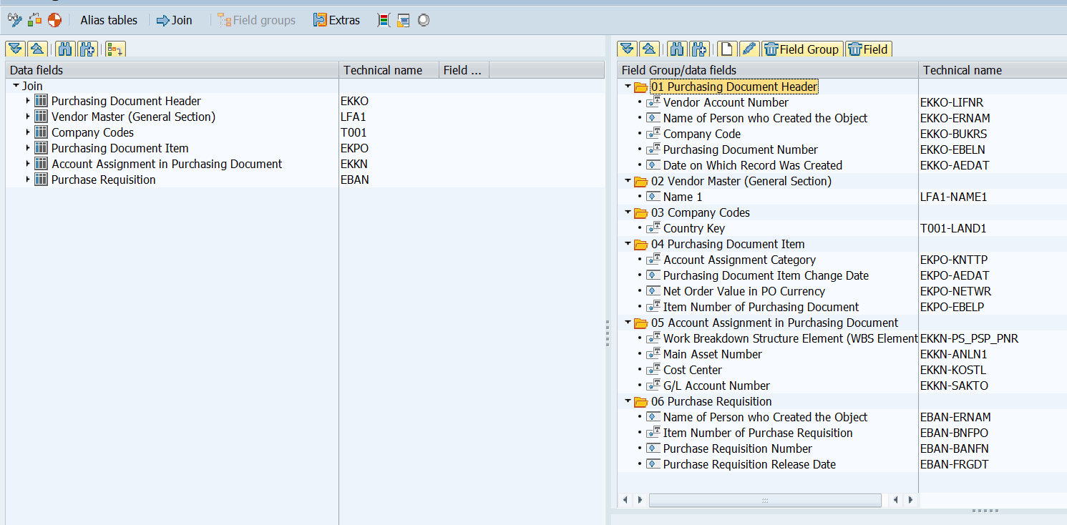Select the Name 1 field under Vendor Master
1067x525 pixels.
point(684,196)
